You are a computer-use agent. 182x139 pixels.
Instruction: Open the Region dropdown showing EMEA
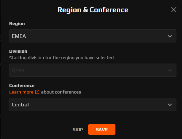[93, 36]
